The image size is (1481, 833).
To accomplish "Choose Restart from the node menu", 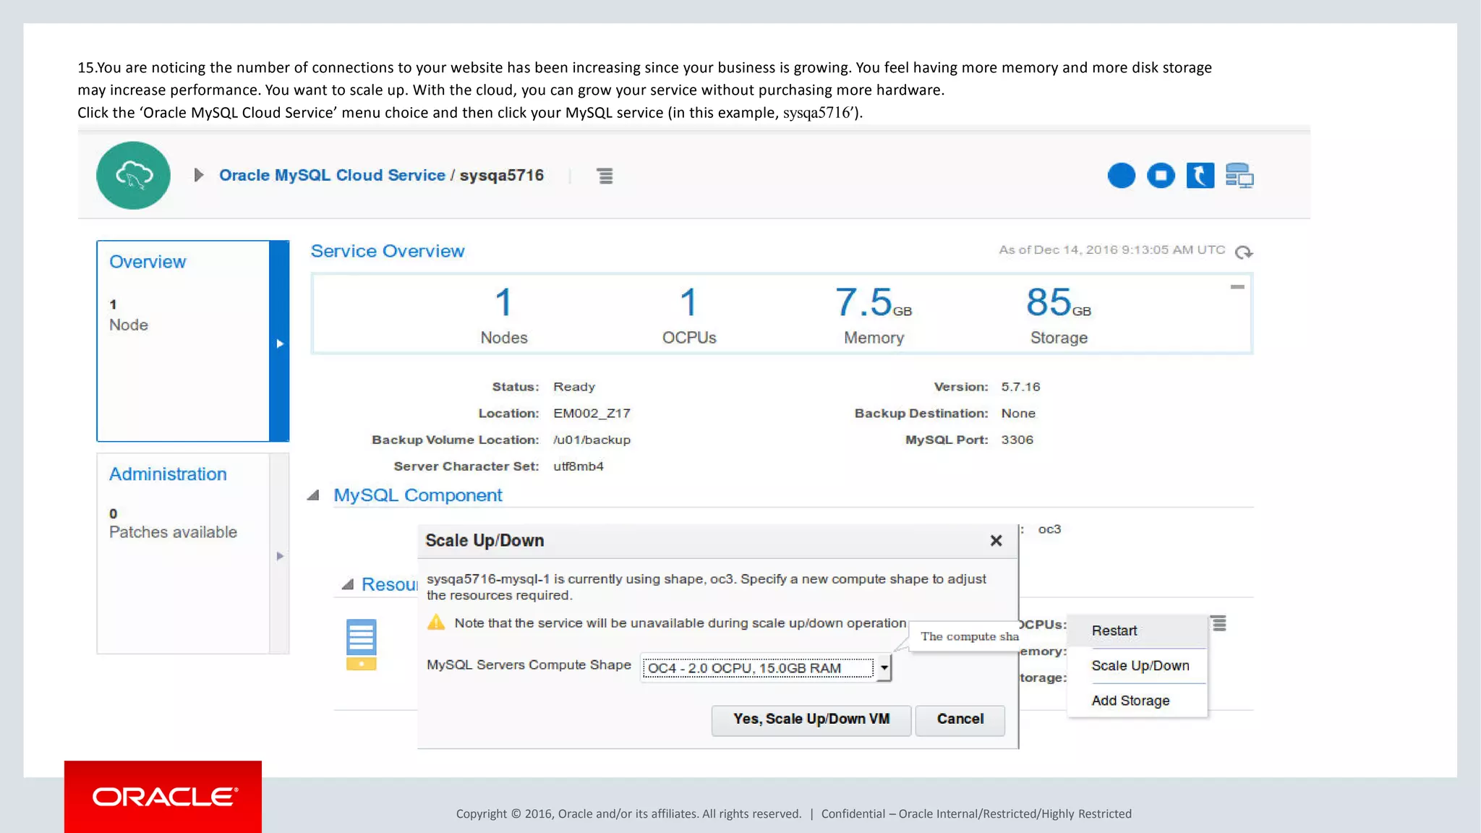I will click(x=1138, y=631).
